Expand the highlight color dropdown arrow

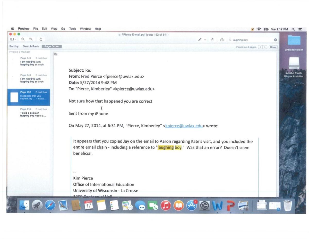[205, 40]
